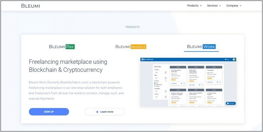Select the Bleumi Work tab
The width and height of the screenshot is (263, 132).
201,46
